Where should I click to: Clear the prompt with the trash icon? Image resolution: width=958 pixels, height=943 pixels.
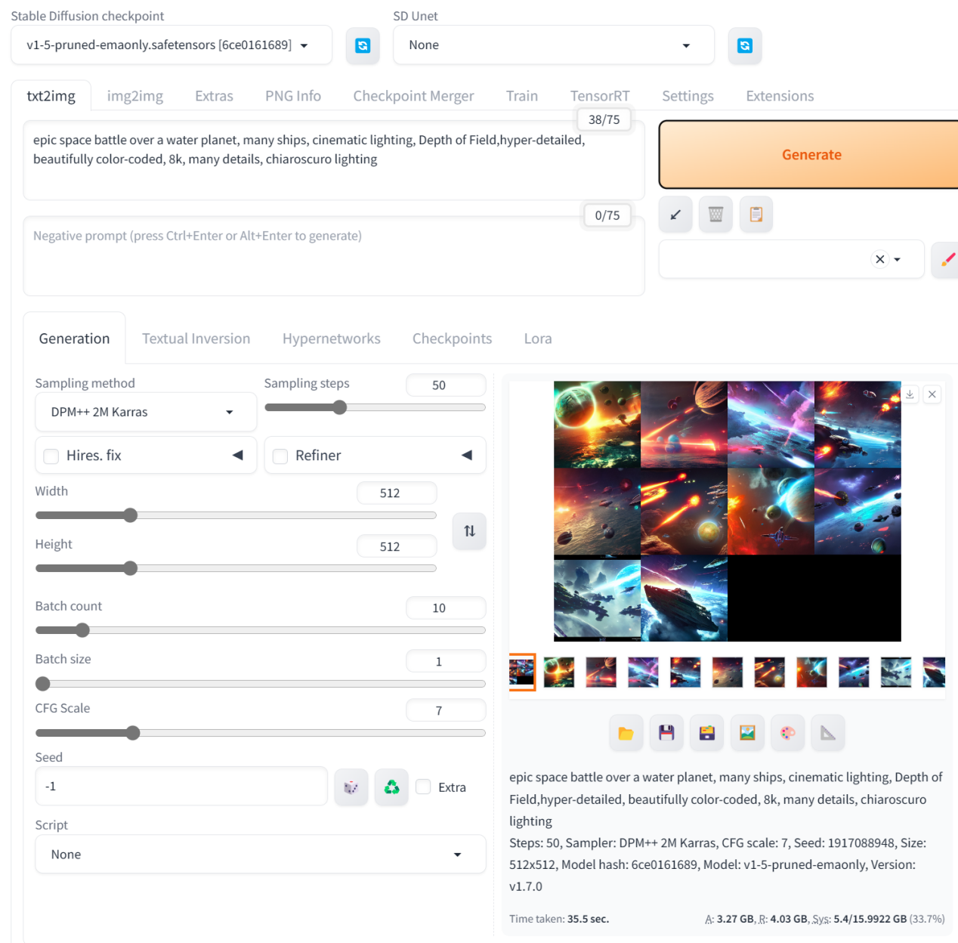(x=715, y=215)
